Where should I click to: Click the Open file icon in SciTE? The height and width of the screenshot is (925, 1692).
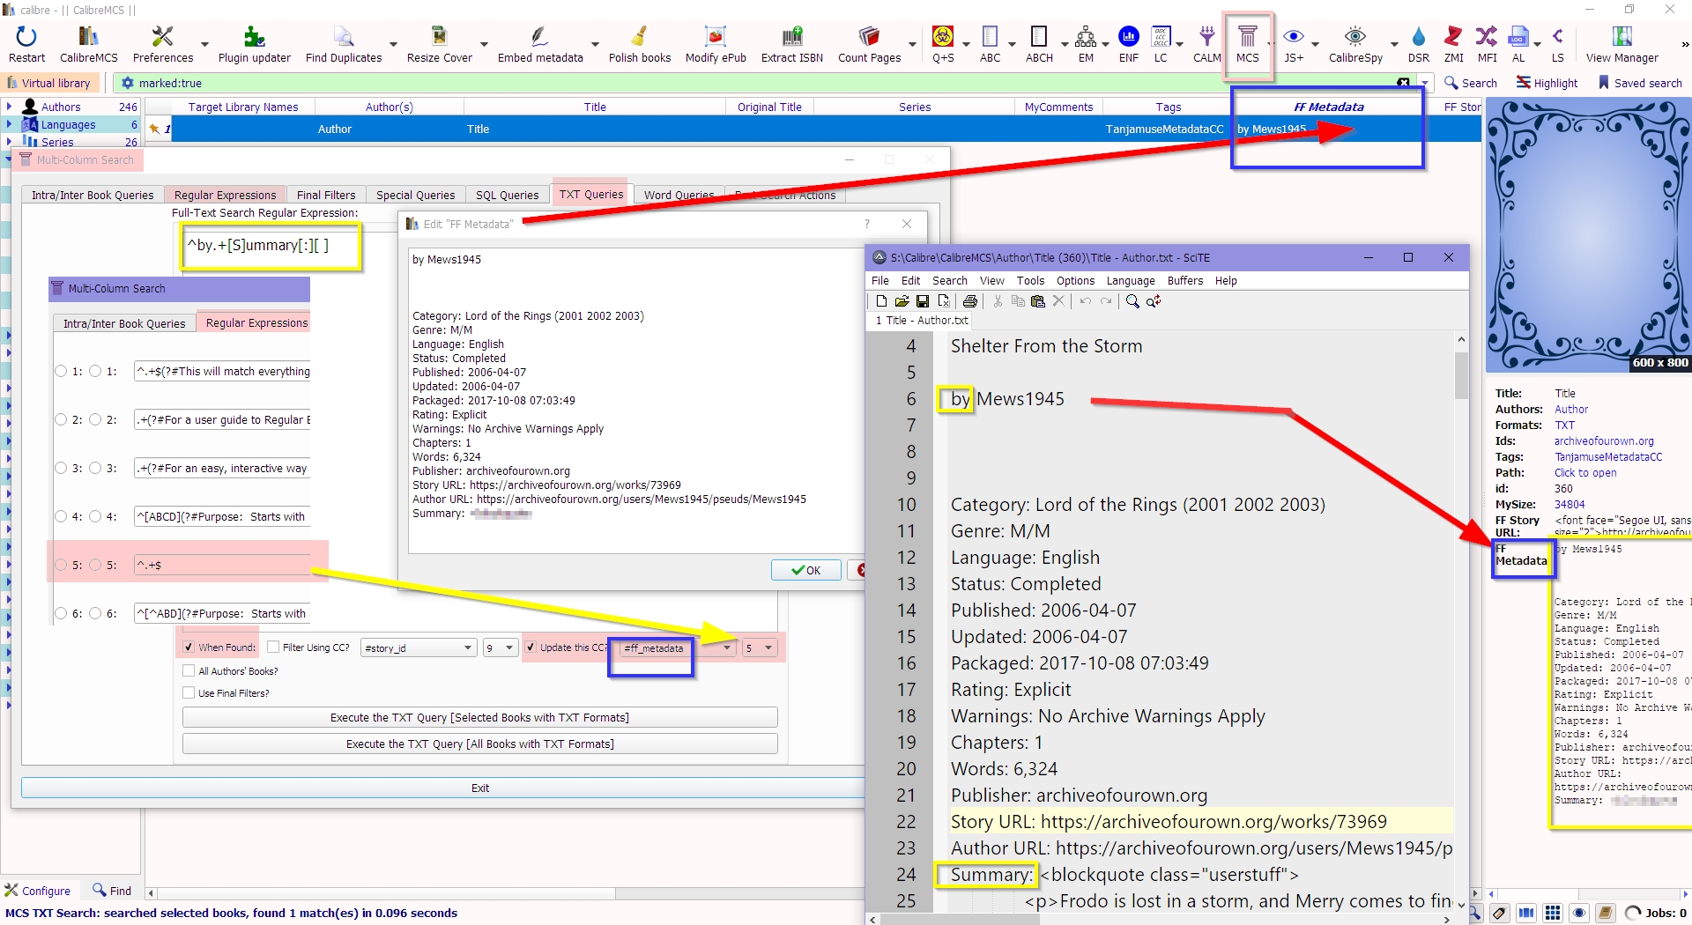click(902, 301)
